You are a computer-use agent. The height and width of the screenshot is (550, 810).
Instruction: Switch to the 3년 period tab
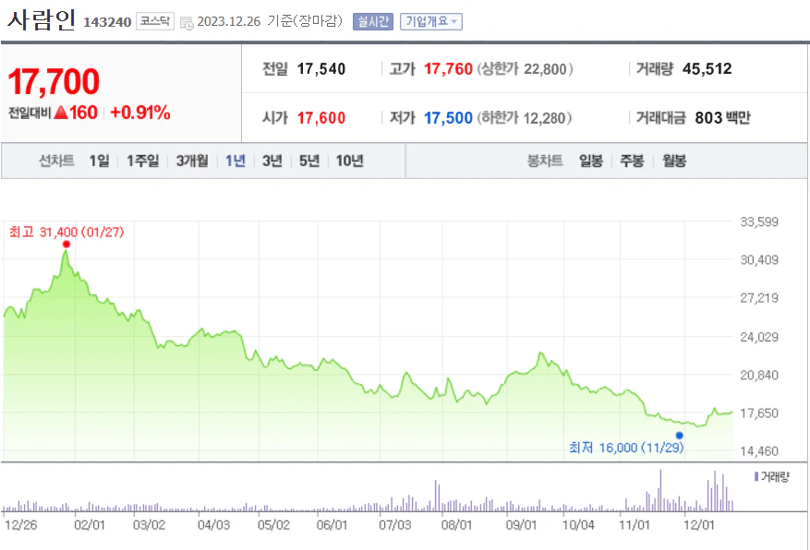click(272, 160)
